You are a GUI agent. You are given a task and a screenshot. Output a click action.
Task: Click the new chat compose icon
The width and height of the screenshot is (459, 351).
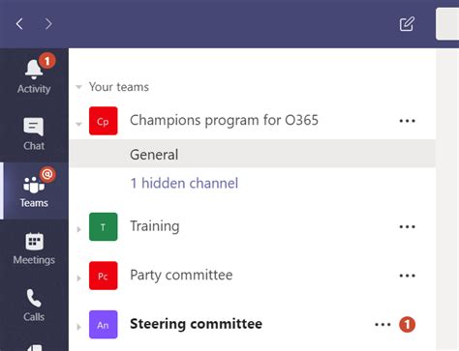[x=407, y=24]
